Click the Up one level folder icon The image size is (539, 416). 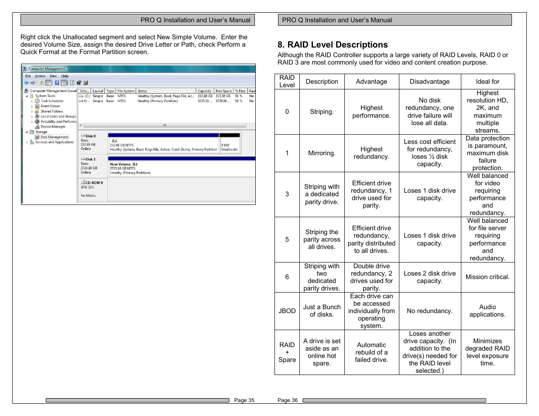[42, 83]
